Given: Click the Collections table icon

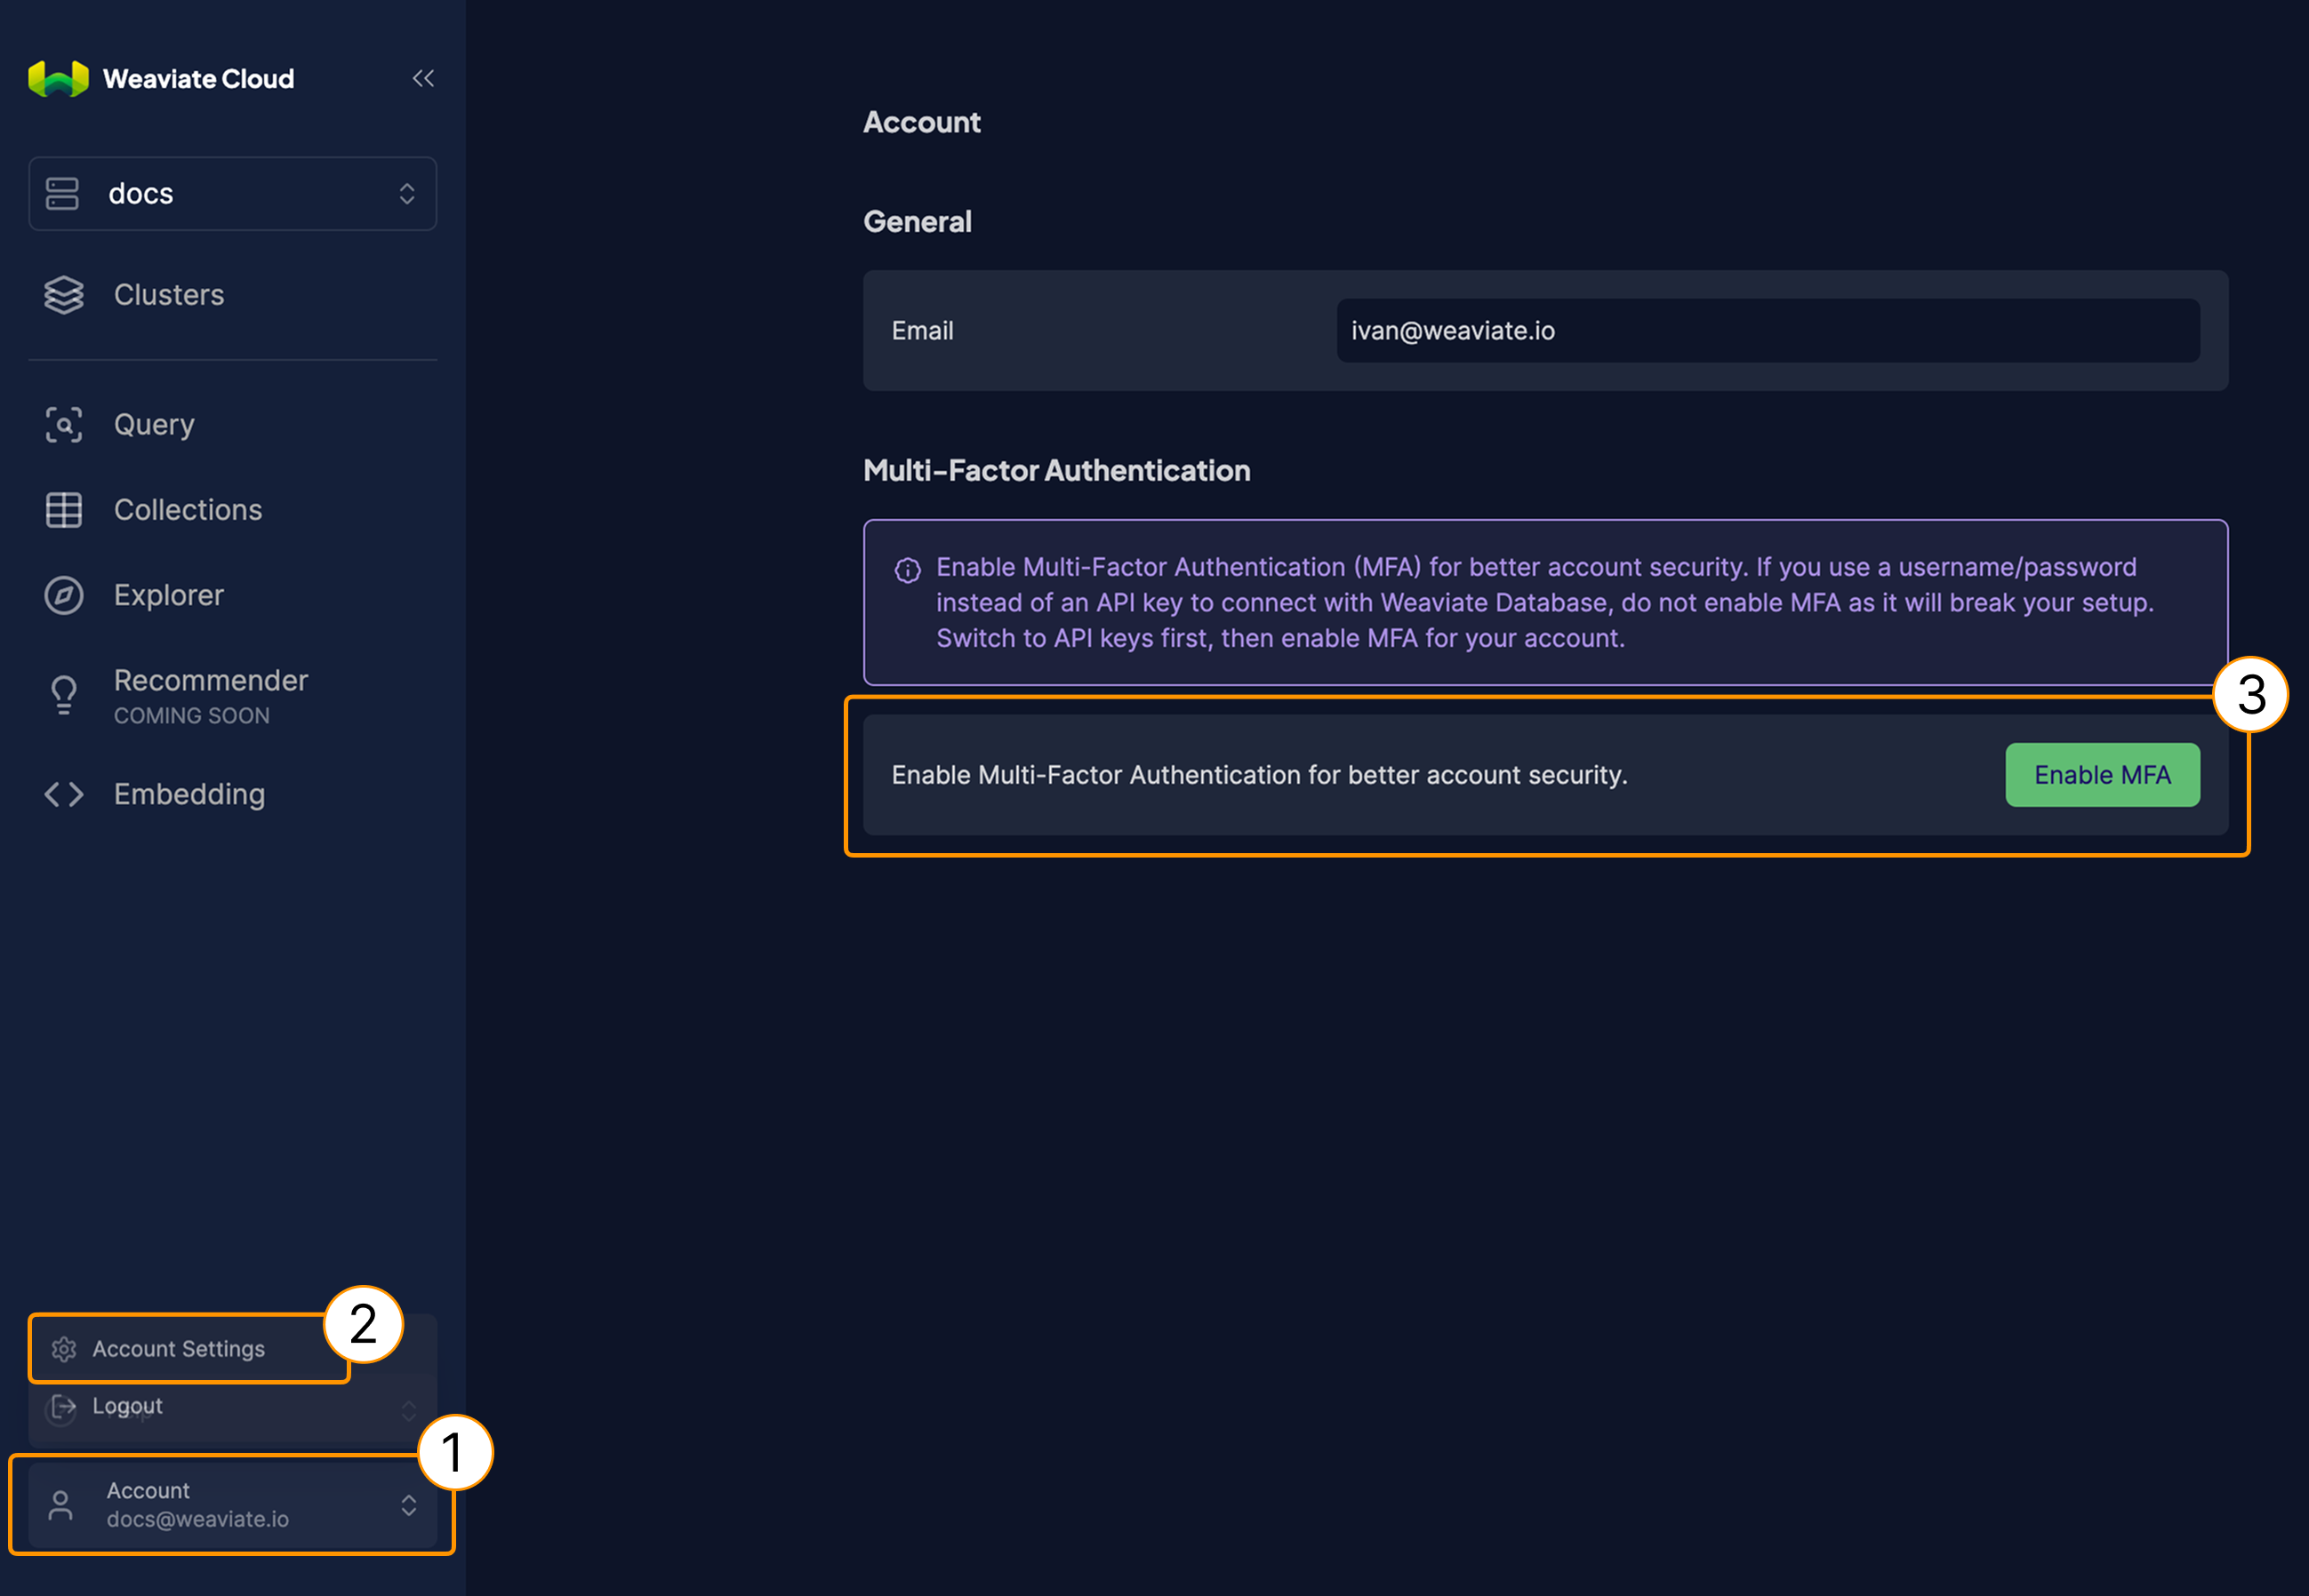Looking at the screenshot, I should click(64, 510).
